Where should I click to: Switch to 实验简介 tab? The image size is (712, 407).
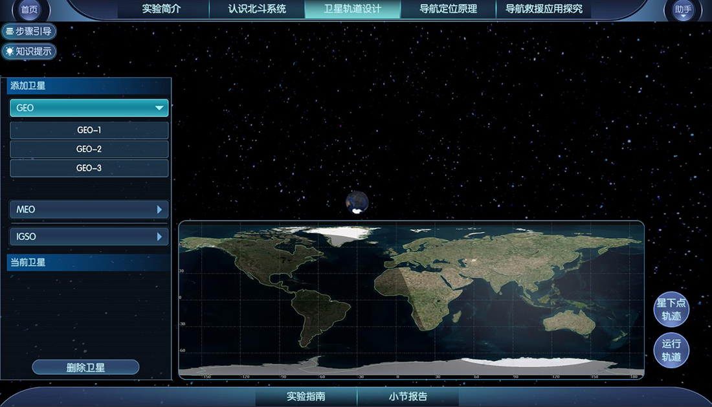(161, 9)
